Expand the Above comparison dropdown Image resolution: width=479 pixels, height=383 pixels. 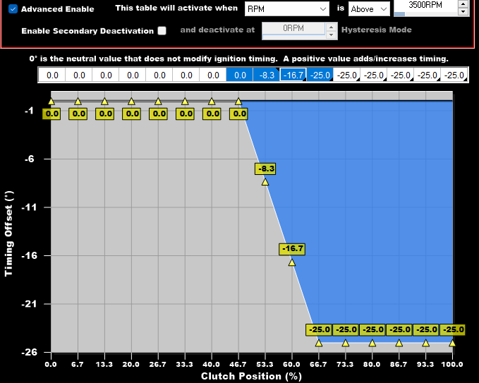pos(369,9)
